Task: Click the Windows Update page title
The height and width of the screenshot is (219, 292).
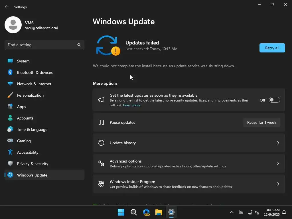Action: tap(124, 21)
